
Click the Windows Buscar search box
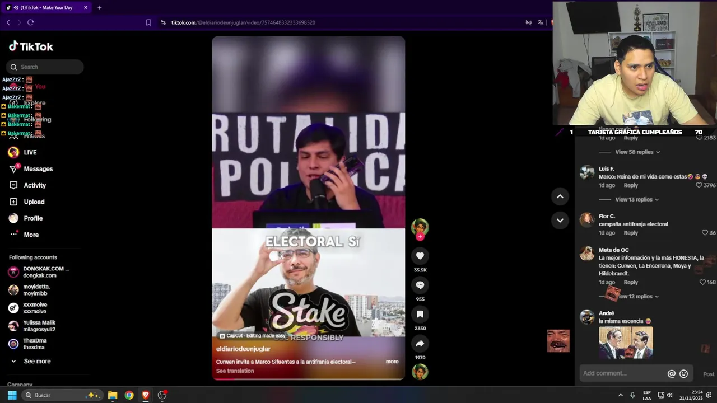click(62, 395)
